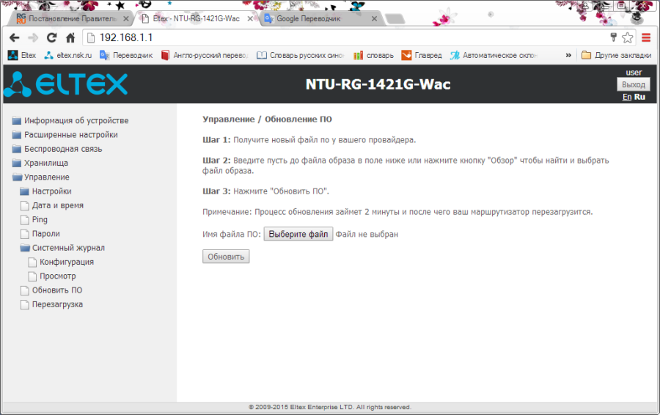The width and height of the screenshot is (660, 415).
Task: Expand Расширенные настройки folder
Action: tap(65, 135)
